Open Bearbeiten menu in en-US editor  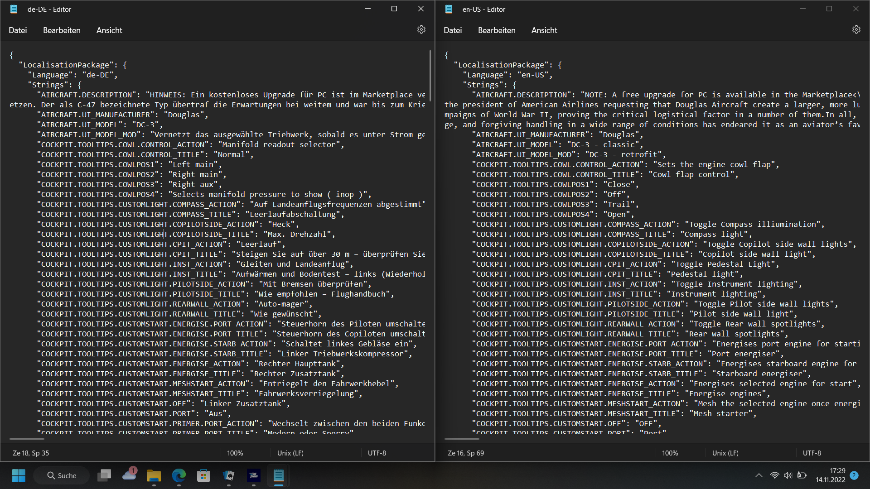497,30
